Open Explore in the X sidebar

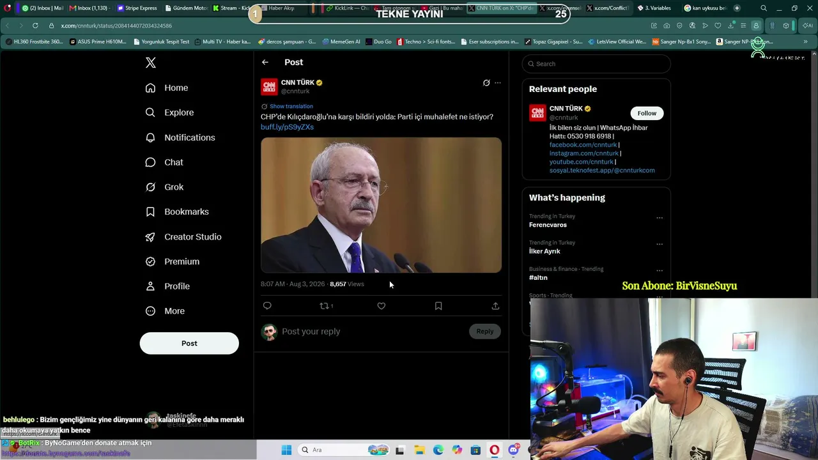169,112
